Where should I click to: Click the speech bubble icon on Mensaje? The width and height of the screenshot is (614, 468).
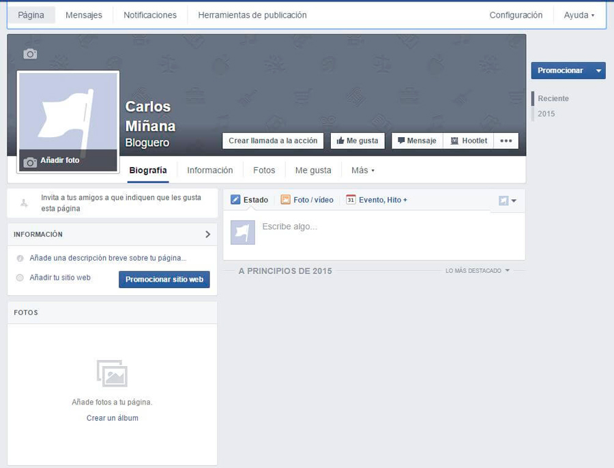pos(401,141)
